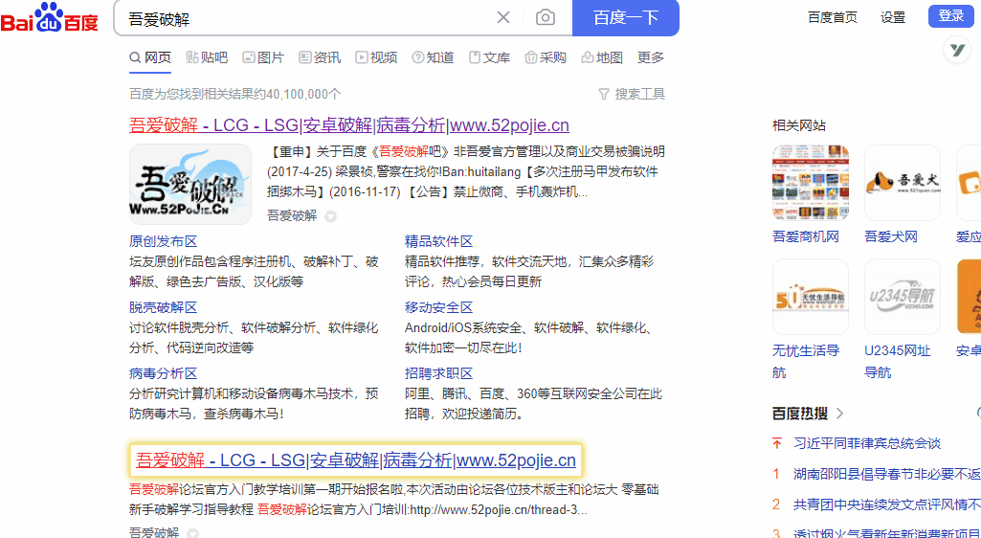
Task: Click 无忧生活导航 thumbnail image
Action: click(811, 297)
